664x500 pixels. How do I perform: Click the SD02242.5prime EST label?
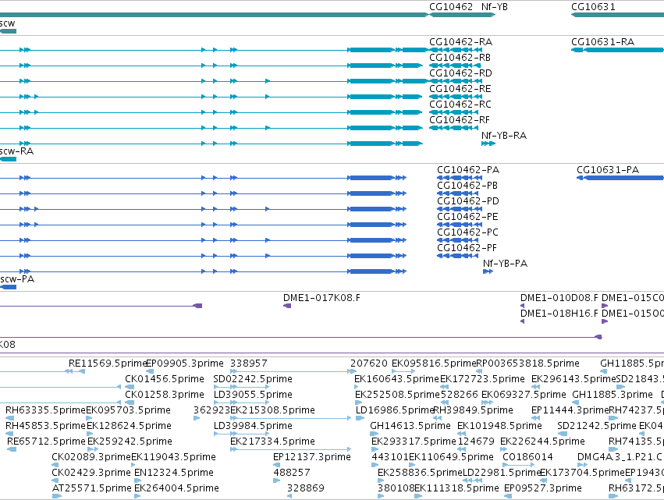[253, 379]
